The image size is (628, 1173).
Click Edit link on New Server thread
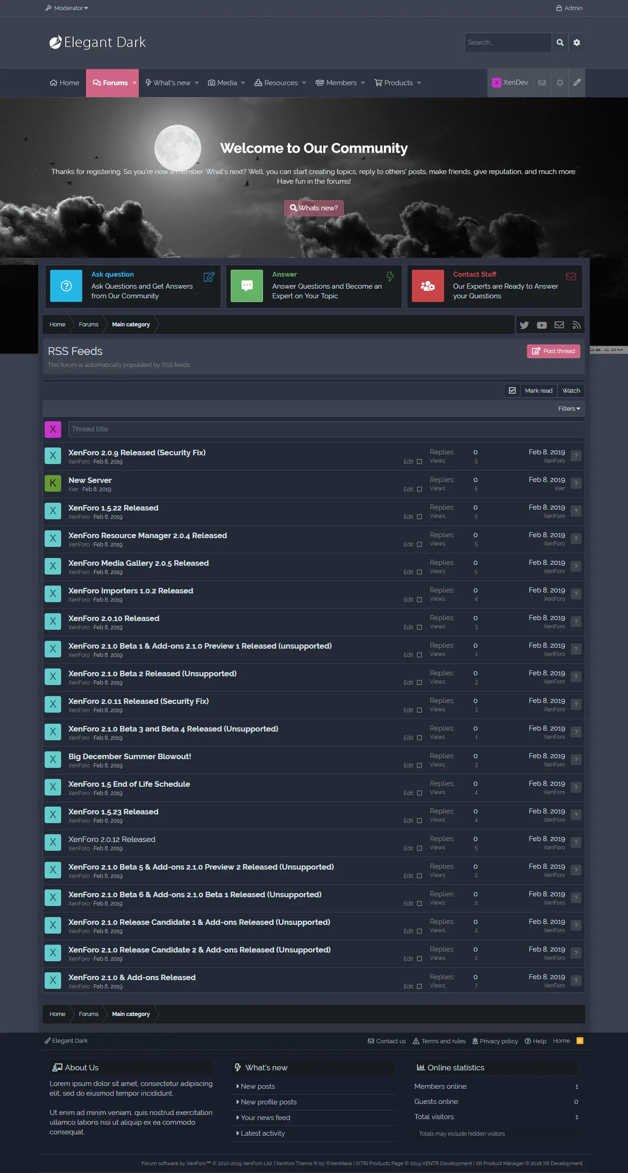[408, 489]
